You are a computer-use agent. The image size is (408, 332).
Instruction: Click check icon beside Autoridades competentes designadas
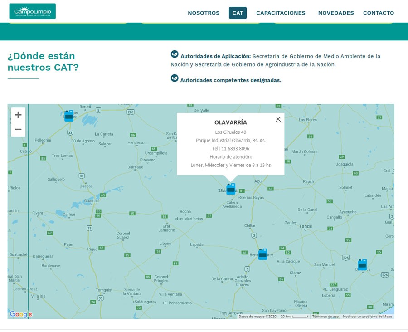(175, 78)
